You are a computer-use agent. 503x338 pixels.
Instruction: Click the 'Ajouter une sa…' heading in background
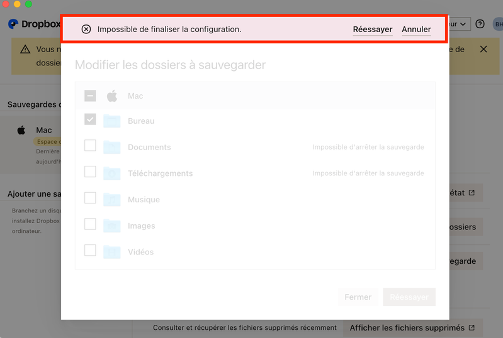[35, 194]
